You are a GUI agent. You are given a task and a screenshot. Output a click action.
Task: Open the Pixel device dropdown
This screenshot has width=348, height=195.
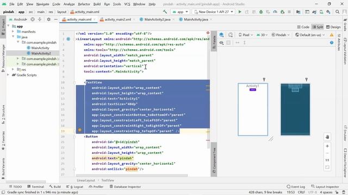click(x=245, y=35)
